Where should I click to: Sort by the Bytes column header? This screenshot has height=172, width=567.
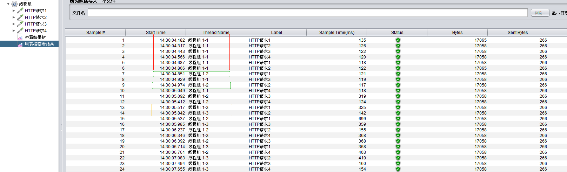[457, 33]
